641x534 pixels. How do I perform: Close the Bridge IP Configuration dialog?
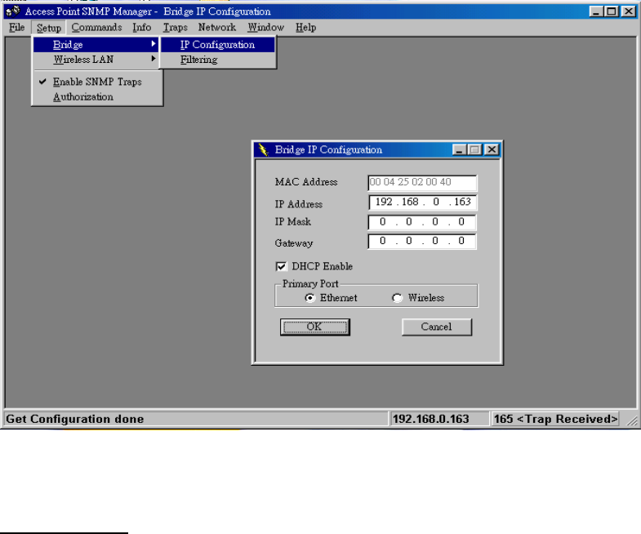[x=492, y=149]
